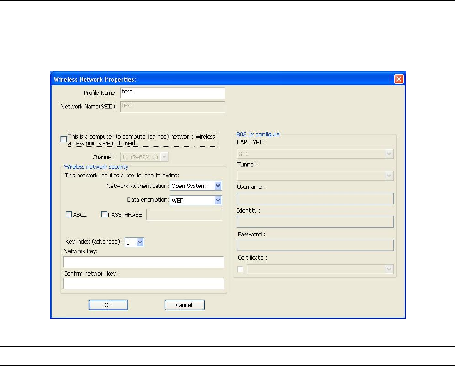Viewport: 455px width, 366px height.
Task: Click the OK button
Action: [108, 305]
